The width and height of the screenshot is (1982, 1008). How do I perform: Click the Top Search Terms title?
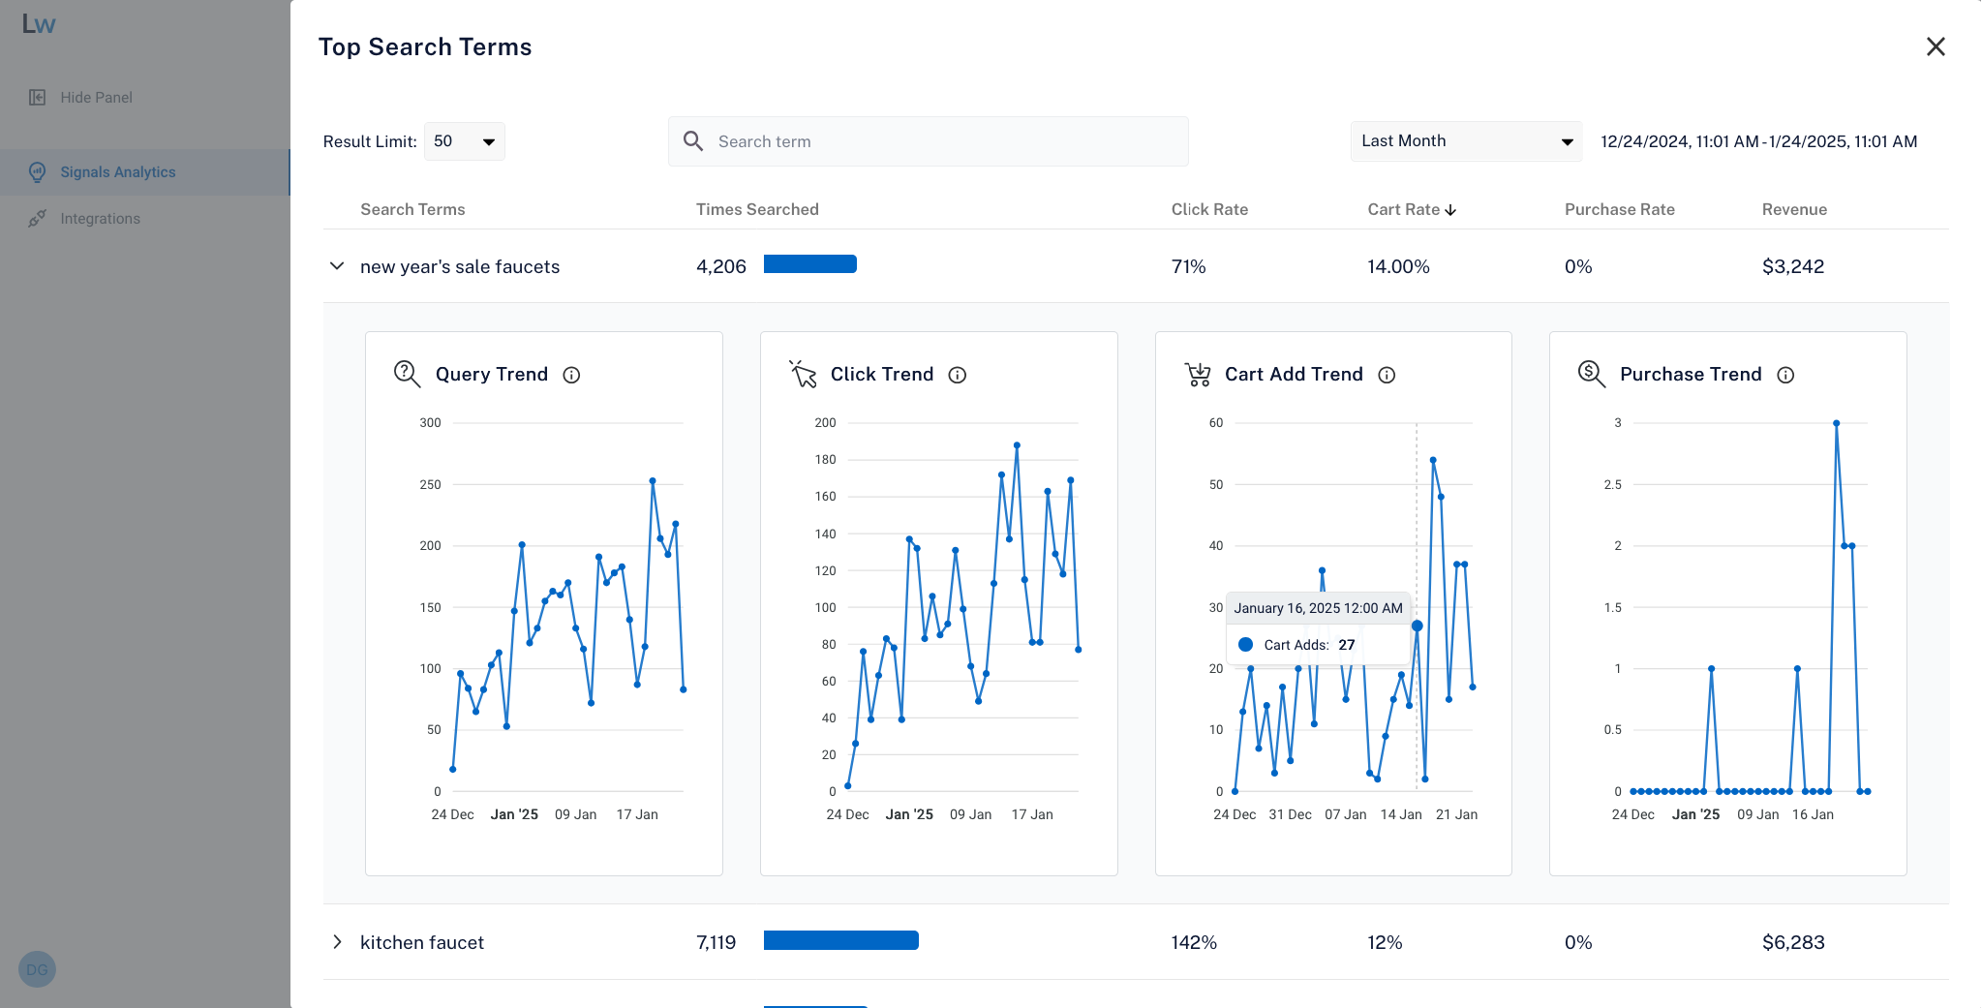[x=425, y=46]
